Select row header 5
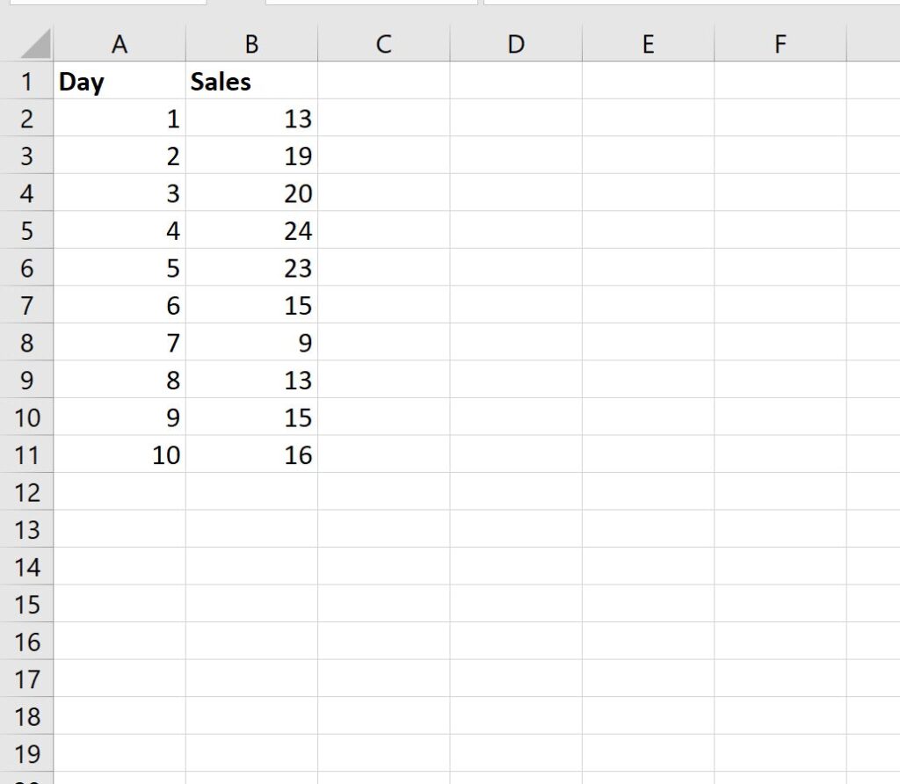The image size is (900, 784). click(29, 230)
